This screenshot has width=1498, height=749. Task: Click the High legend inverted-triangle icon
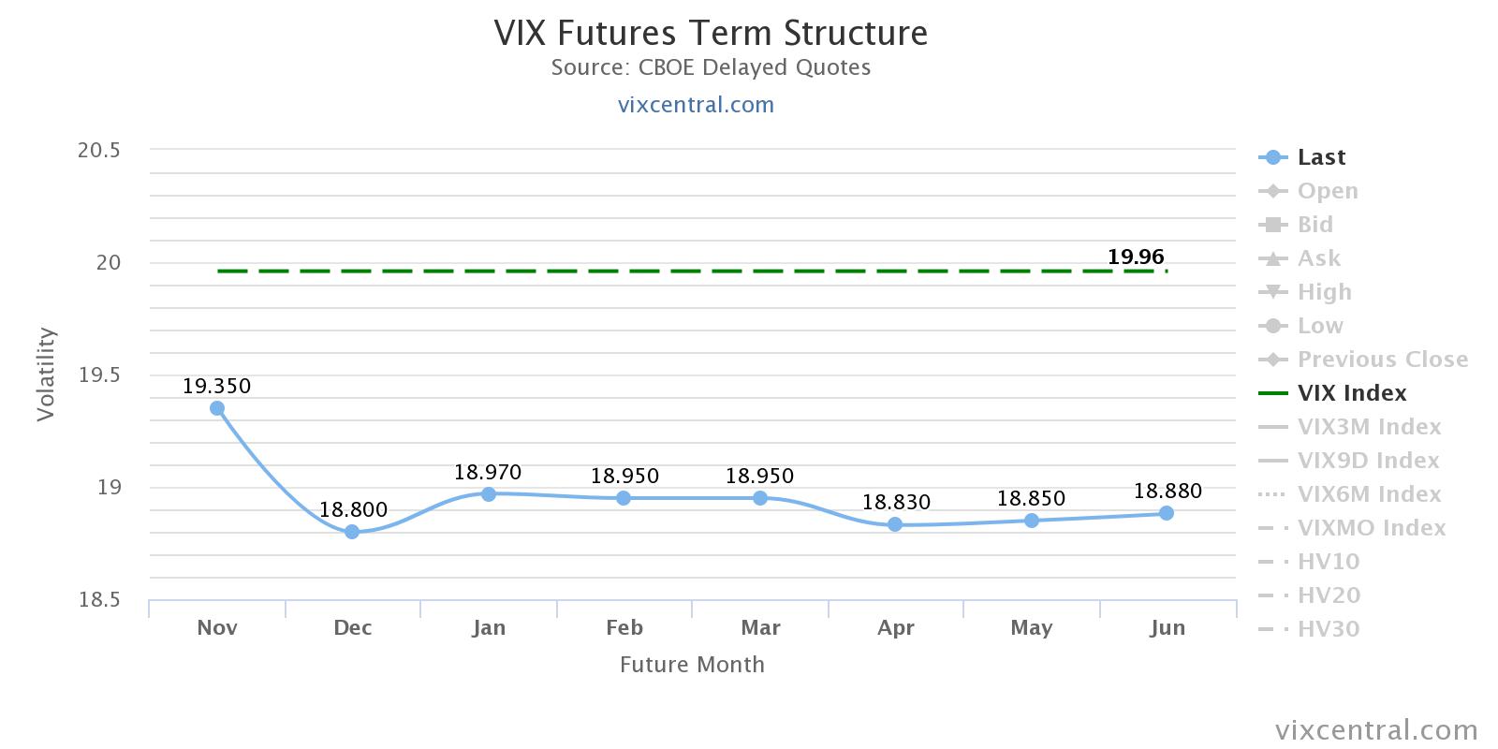click(x=1272, y=292)
